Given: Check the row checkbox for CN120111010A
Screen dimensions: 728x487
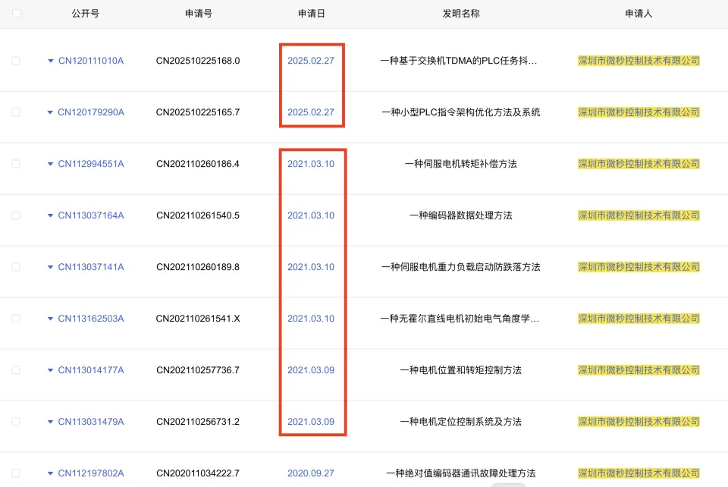Looking at the screenshot, I should click(17, 61).
